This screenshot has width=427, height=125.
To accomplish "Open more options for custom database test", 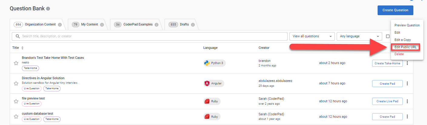I will pos(407,117).
